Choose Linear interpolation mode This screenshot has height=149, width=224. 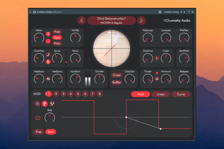coord(161,94)
